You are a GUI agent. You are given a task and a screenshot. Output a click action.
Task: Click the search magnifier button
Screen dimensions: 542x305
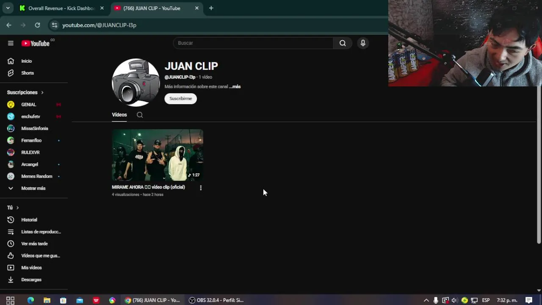pyautogui.click(x=343, y=43)
